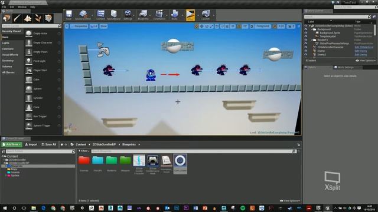This screenshot has height=212, width=378.
Task: Open the Blueprints toolbar icon
Action: (x=143, y=15)
